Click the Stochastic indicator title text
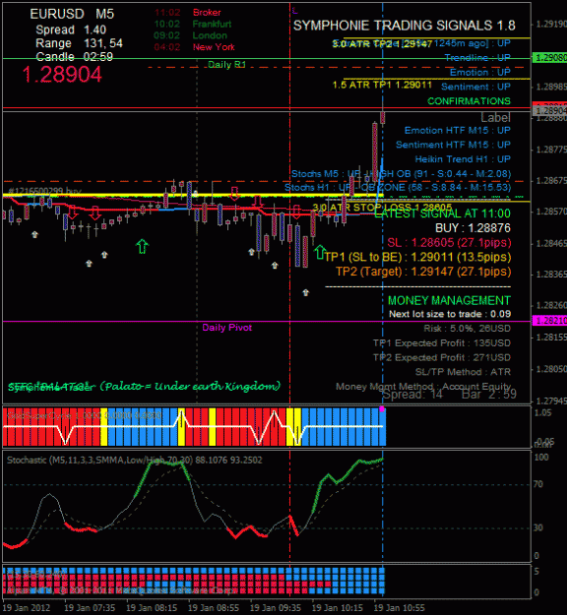The width and height of the screenshot is (567, 615). 134,461
